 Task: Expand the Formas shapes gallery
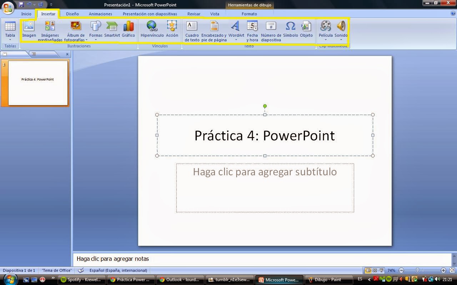(x=96, y=31)
